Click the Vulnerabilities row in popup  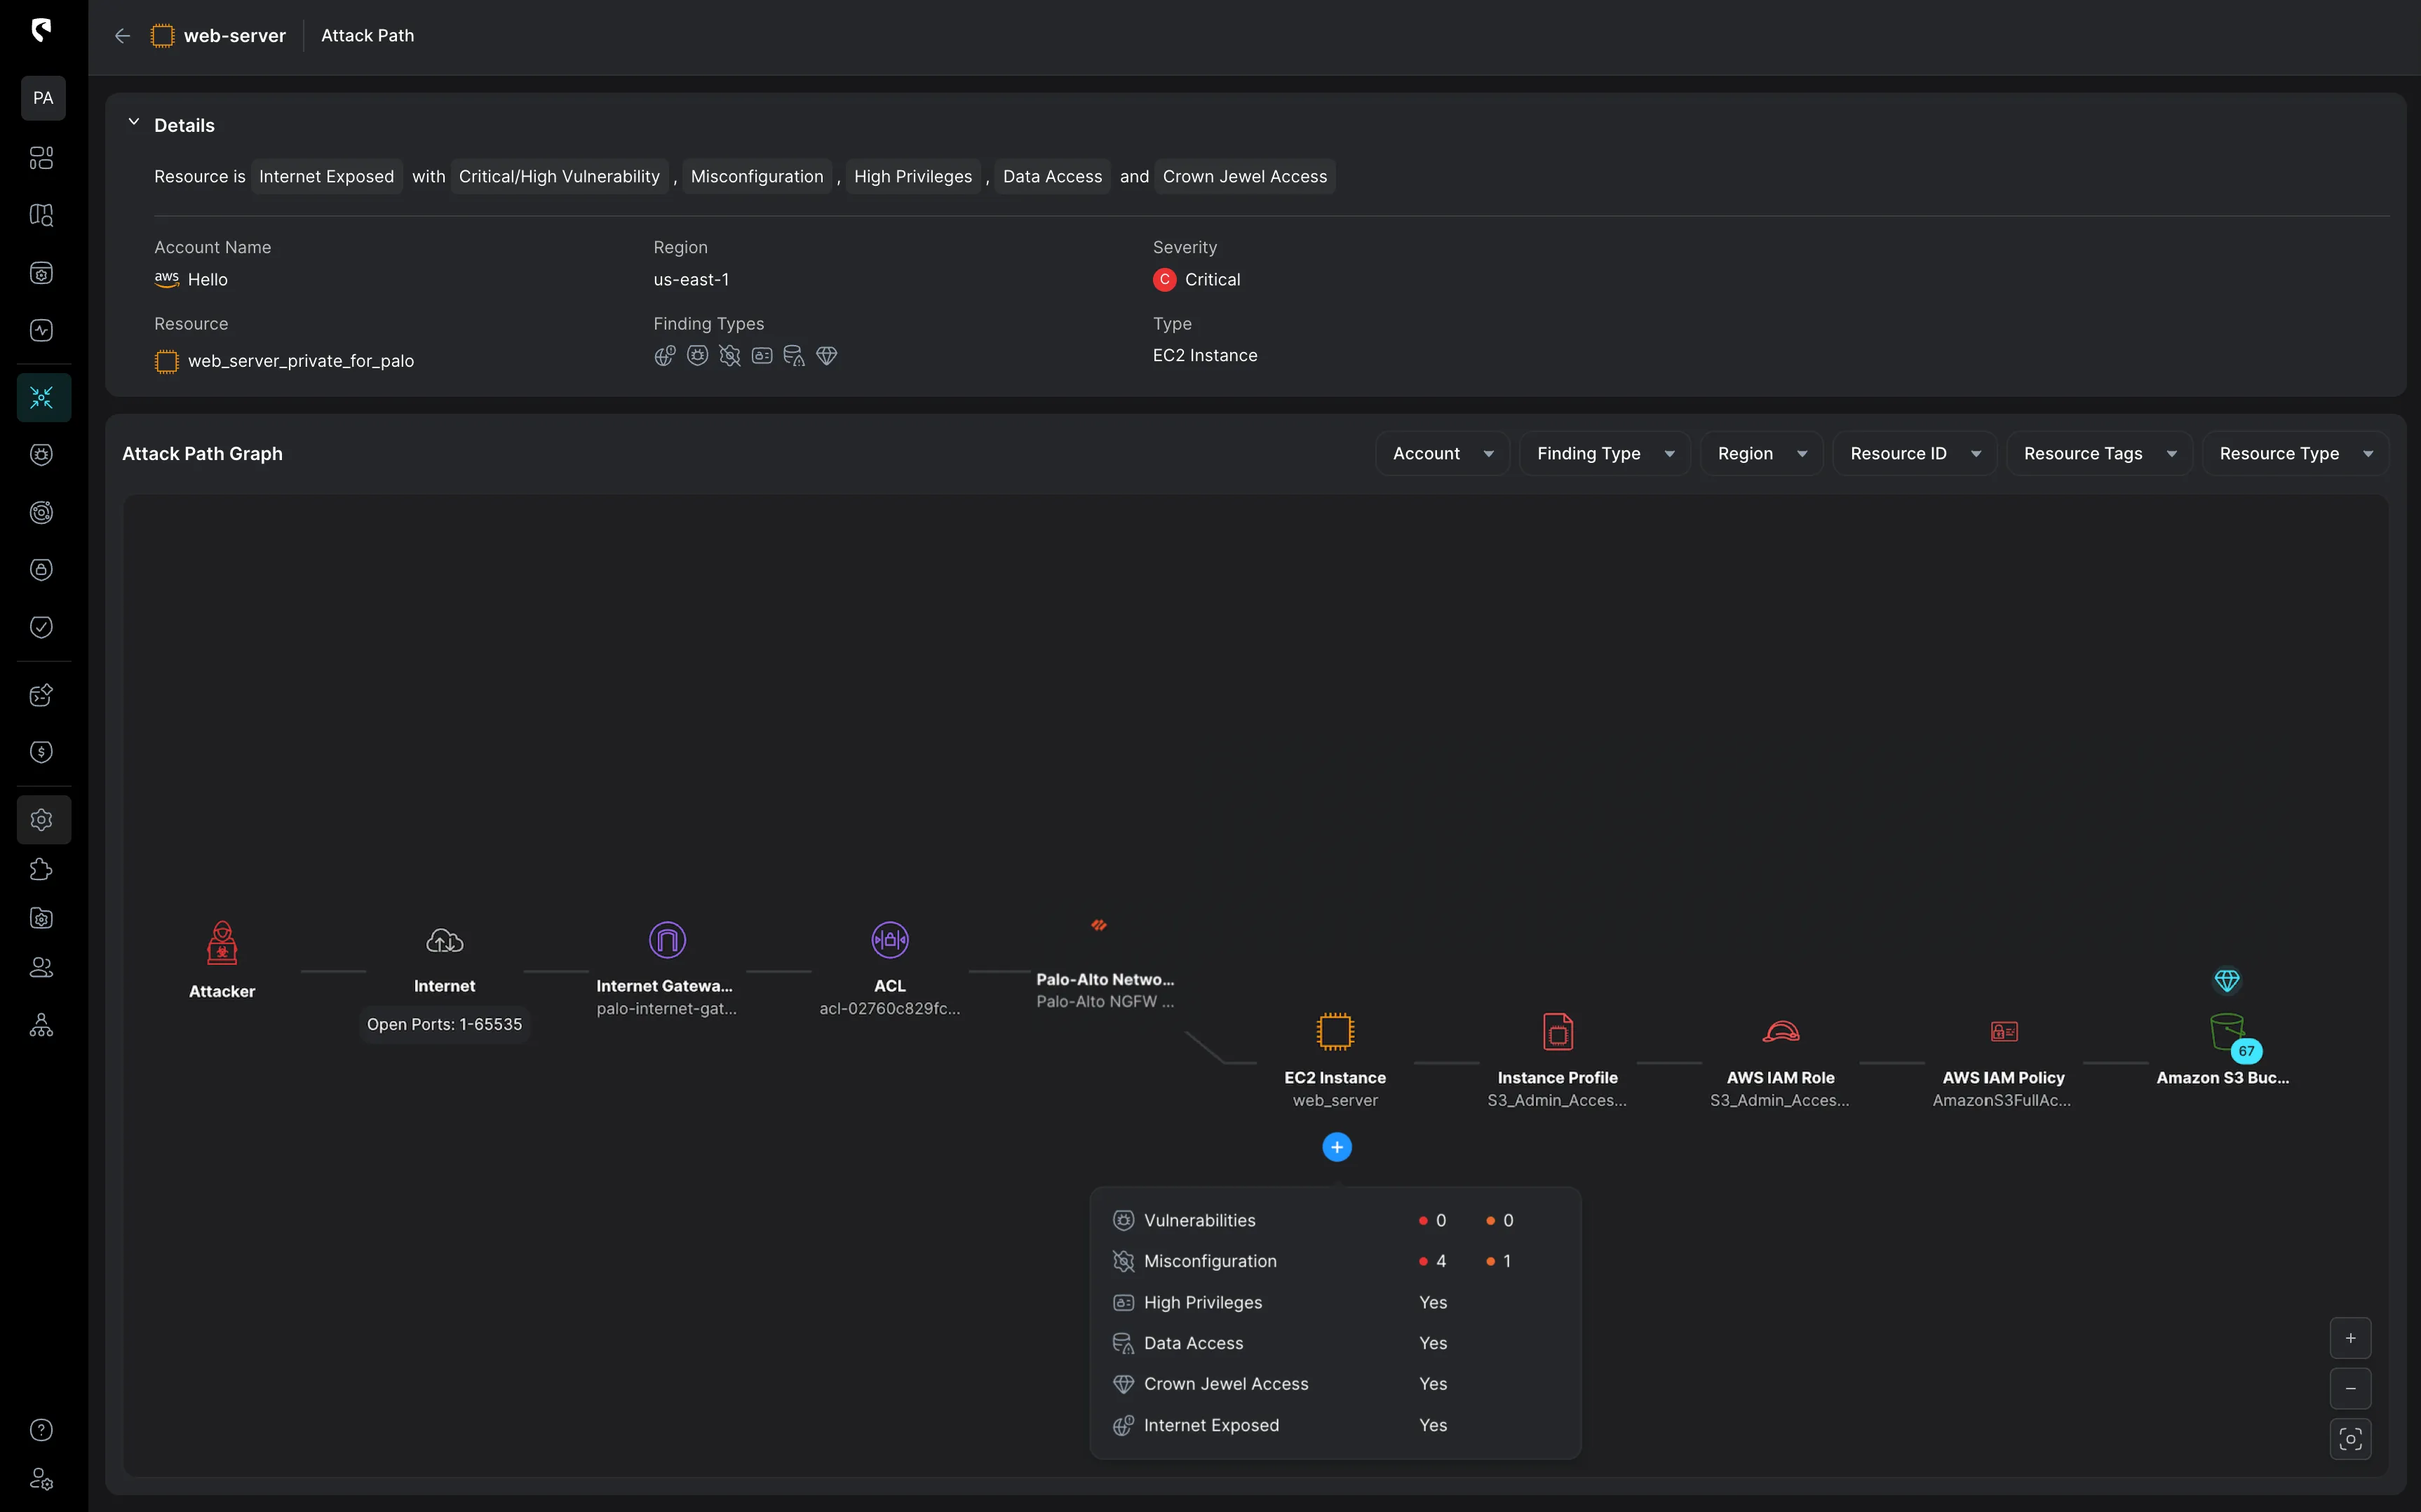click(1335, 1221)
